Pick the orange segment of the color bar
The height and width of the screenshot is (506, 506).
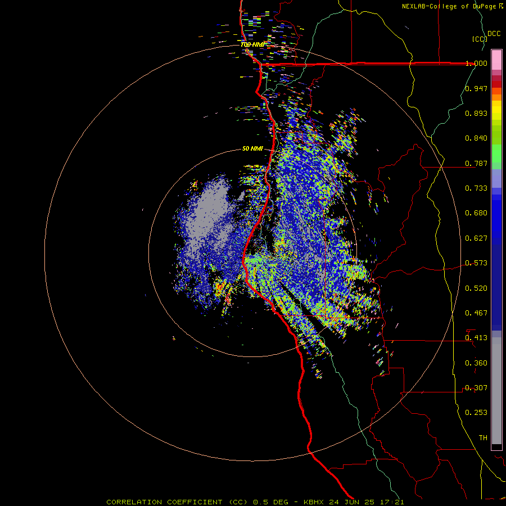[496, 97]
